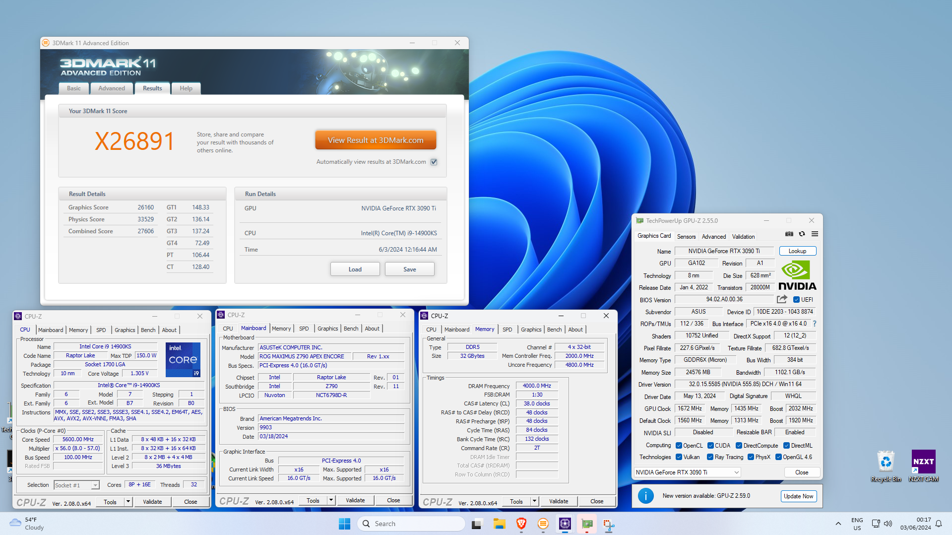
Task: Open the Bench tab in the CPU-Z Mainboard window
Action: 351,329
